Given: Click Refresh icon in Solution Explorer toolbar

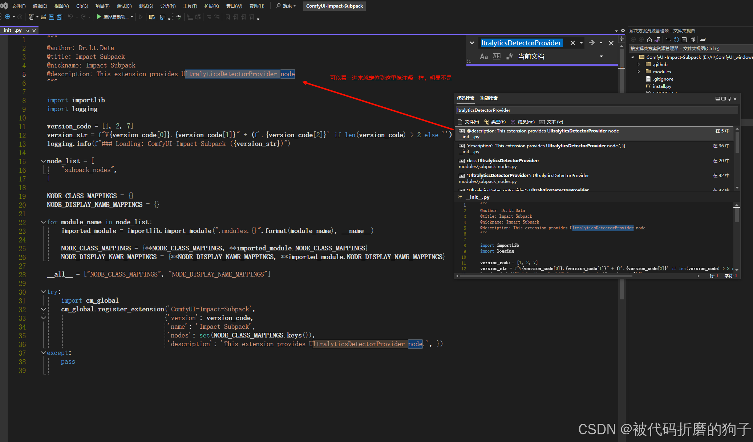Looking at the screenshot, I should pyautogui.click(x=676, y=40).
